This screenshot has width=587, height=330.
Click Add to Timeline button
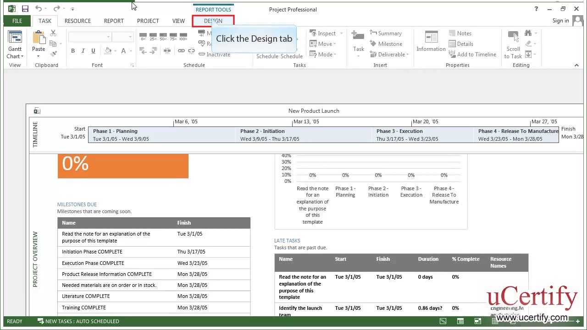coord(472,54)
